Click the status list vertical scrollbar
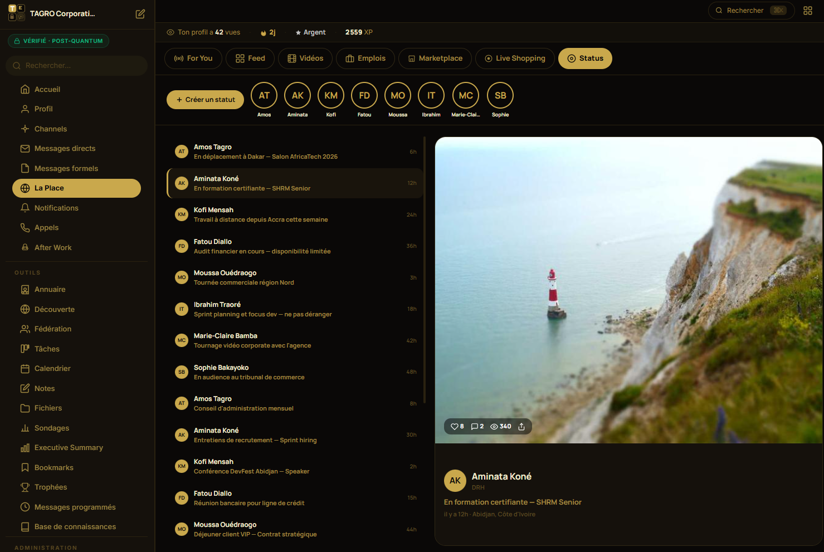824x552 pixels. [x=425, y=270]
